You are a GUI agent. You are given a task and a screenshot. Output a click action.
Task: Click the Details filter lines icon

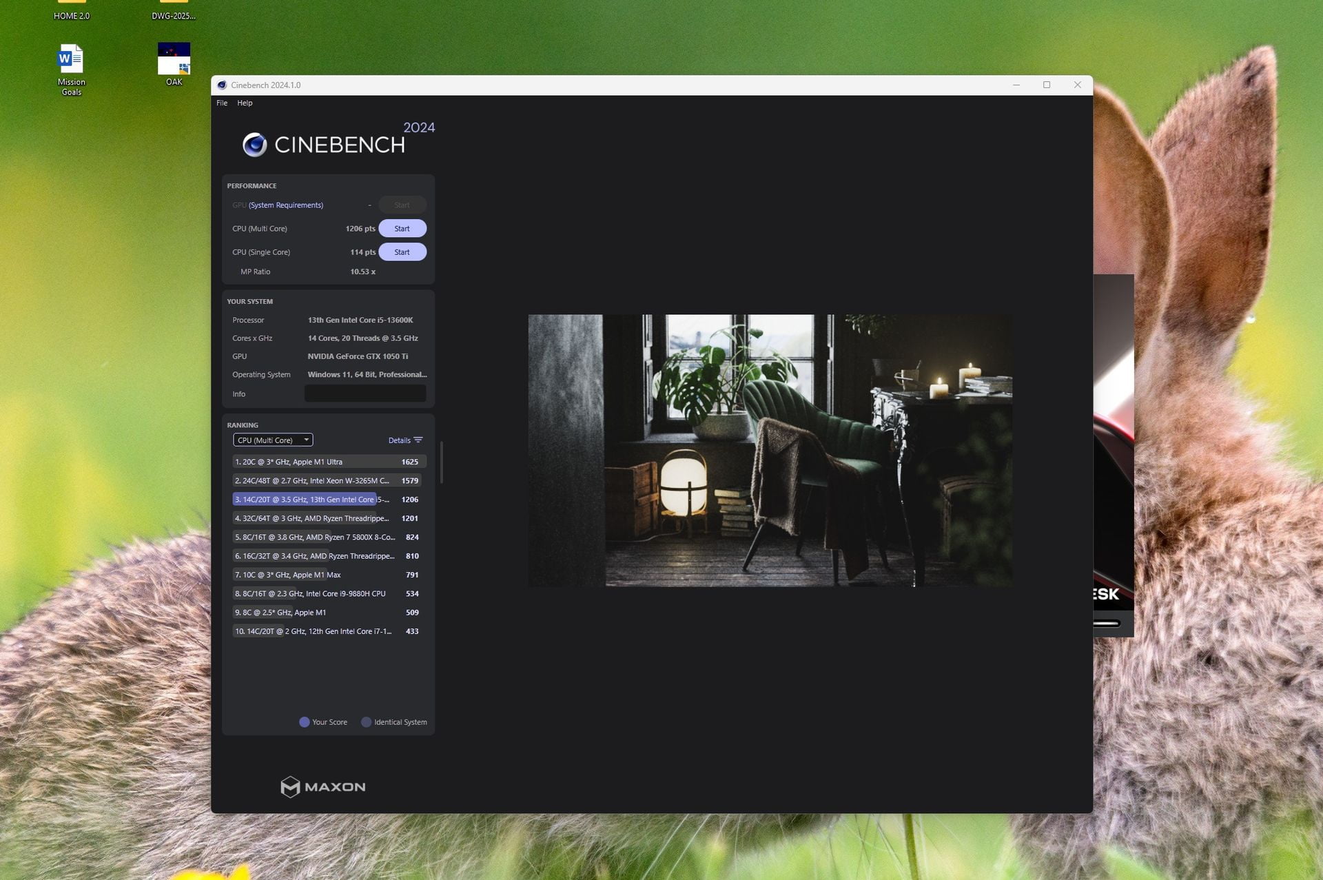click(418, 440)
